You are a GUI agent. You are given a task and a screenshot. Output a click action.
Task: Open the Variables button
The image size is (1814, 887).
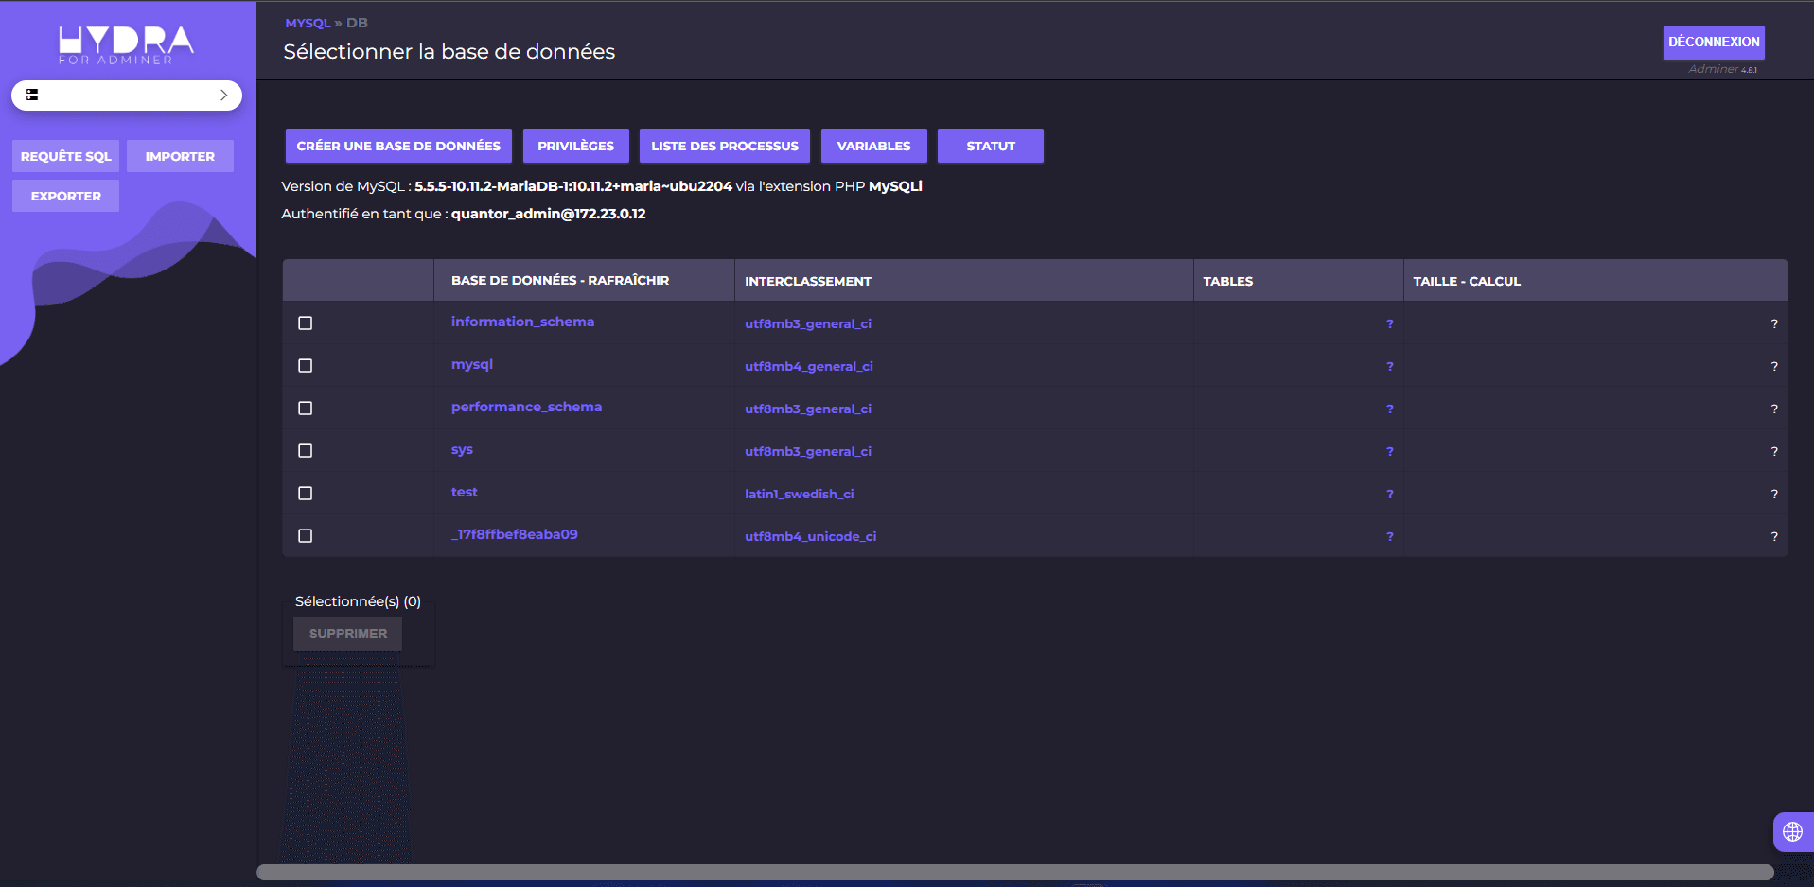(x=873, y=147)
